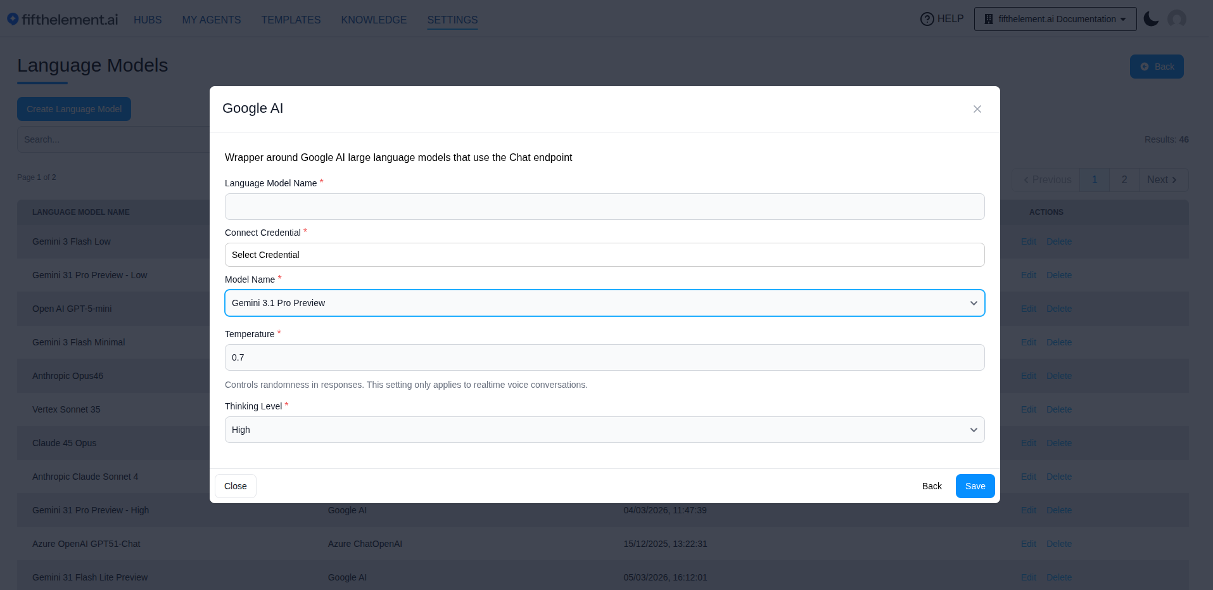Focus the Language Model Name field
Screen dimensions: 1213x590
tap(604, 207)
